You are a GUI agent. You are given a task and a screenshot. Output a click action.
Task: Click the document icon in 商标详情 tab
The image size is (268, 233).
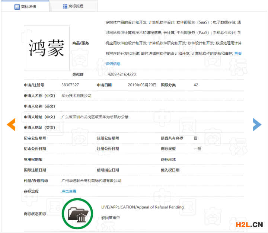click(17, 7)
